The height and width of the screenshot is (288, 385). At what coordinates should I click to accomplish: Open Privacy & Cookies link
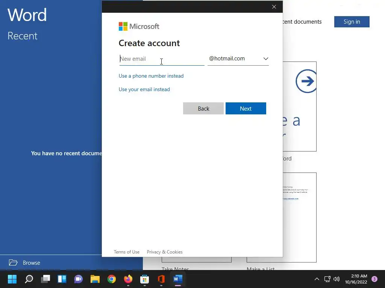(165, 252)
